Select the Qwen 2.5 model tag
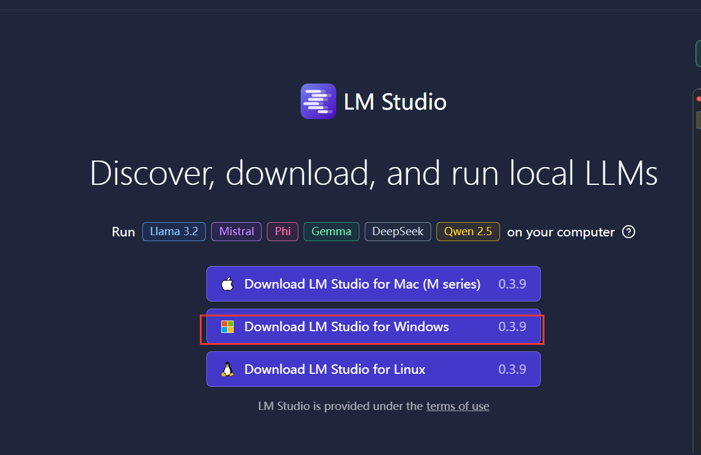The height and width of the screenshot is (455, 701). (x=468, y=231)
